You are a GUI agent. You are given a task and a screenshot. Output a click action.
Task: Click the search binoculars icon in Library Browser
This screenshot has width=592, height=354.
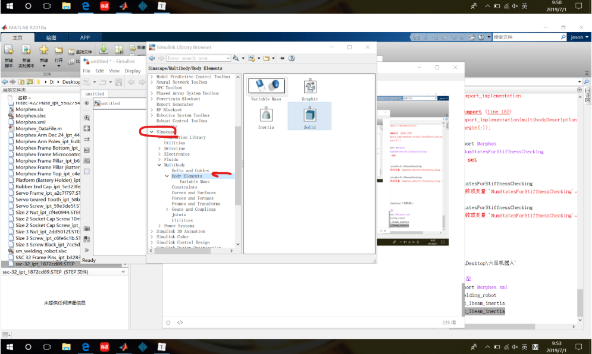[236, 58]
